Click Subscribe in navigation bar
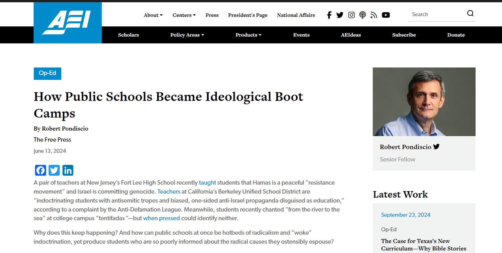This screenshot has height=253, width=502. (404, 35)
